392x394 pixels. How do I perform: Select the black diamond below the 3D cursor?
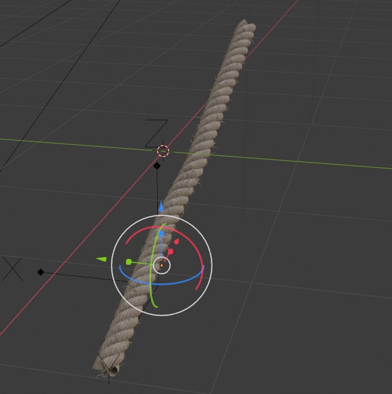[157, 166]
